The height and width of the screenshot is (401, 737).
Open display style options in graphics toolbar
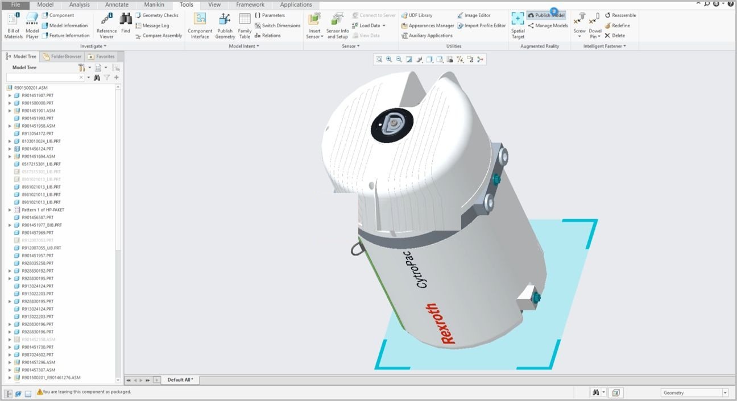tap(429, 59)
